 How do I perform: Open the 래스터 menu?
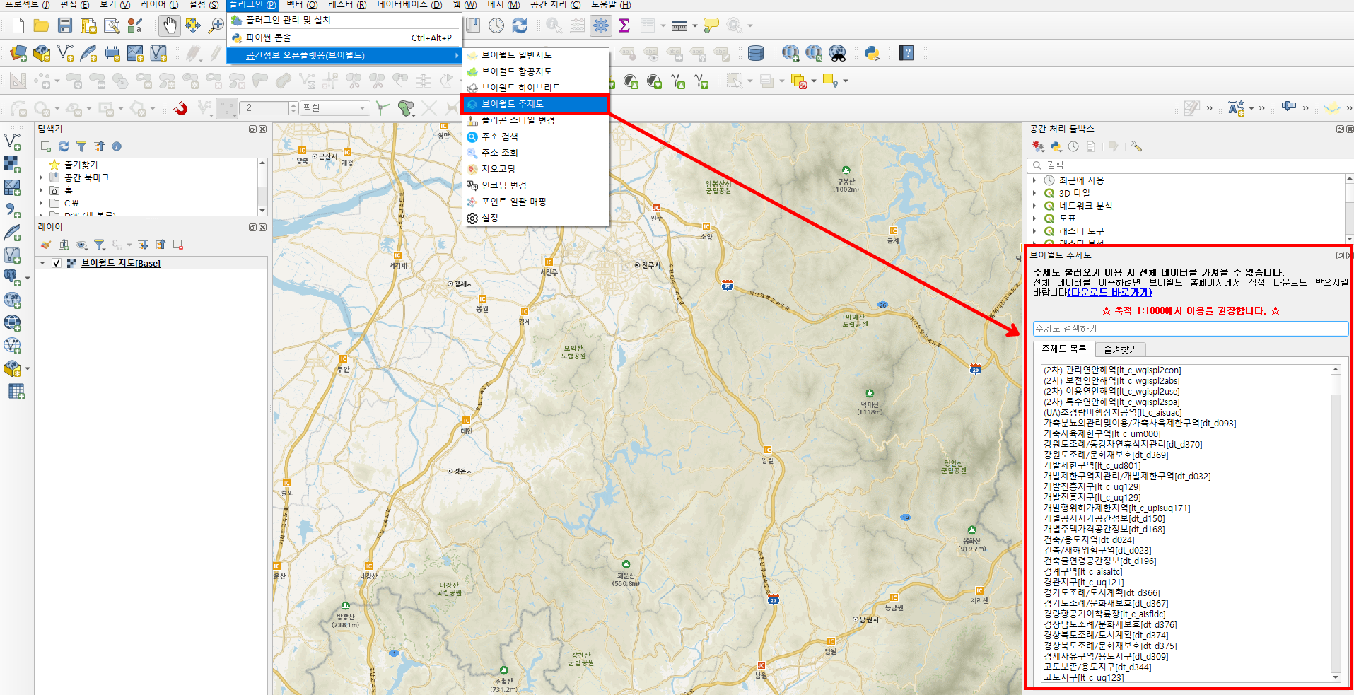[x=346, y=5]
